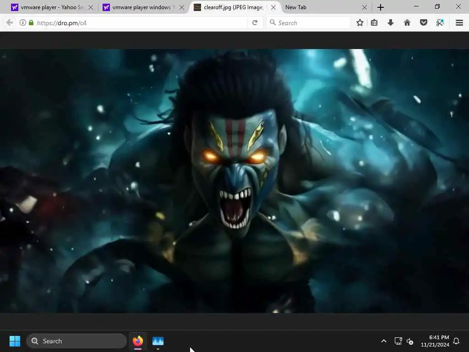Minimize the Firefox window

(x=416, y=6)
